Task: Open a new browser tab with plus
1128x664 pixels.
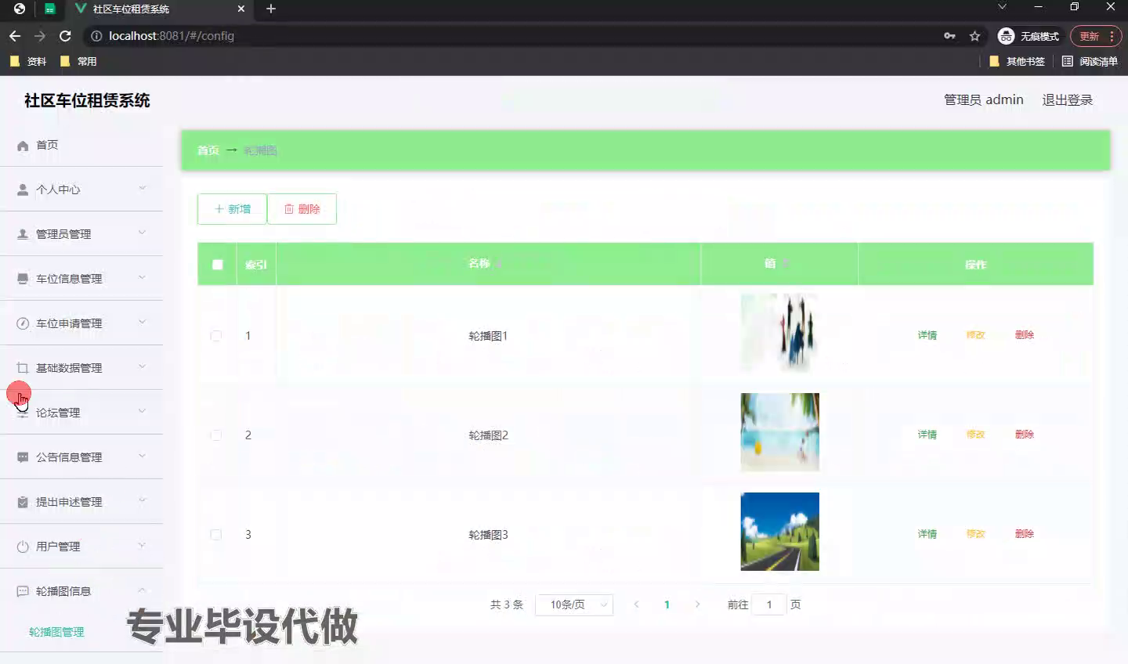Action: click(x=271, y=9)
